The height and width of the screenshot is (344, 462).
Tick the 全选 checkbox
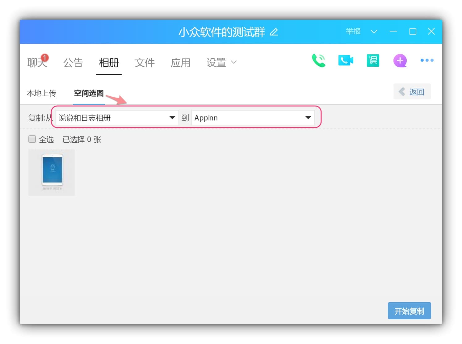32,139
